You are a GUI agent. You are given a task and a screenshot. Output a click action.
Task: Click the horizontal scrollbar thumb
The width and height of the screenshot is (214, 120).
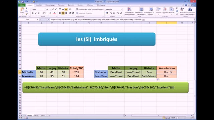[158, 115]
